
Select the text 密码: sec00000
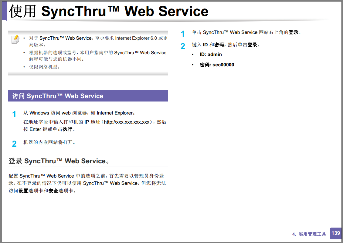[x=217, y=65]
